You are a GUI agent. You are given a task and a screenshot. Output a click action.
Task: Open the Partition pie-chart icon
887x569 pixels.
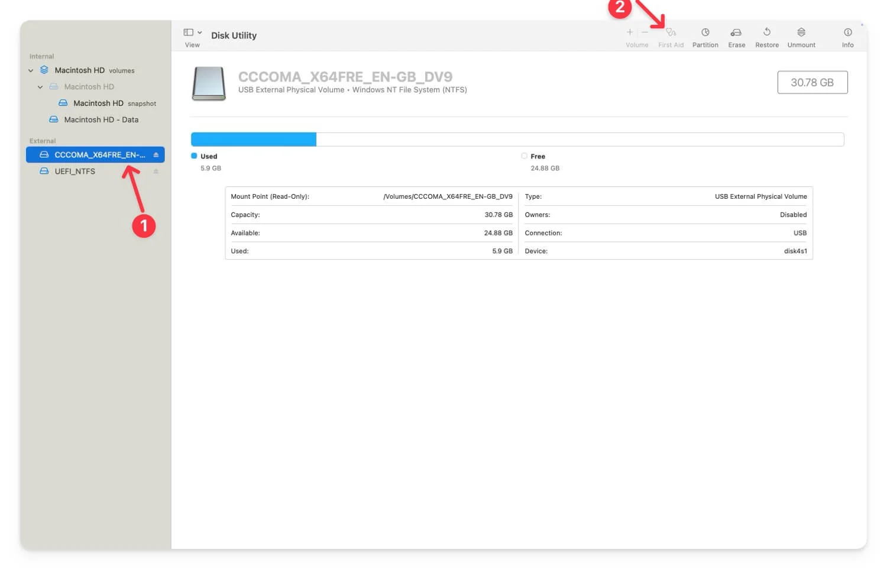pos(705,33)
